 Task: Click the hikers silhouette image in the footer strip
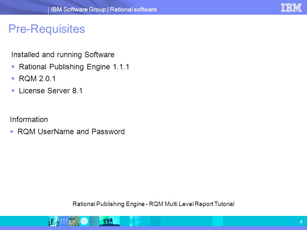click(x=110, y=221)
